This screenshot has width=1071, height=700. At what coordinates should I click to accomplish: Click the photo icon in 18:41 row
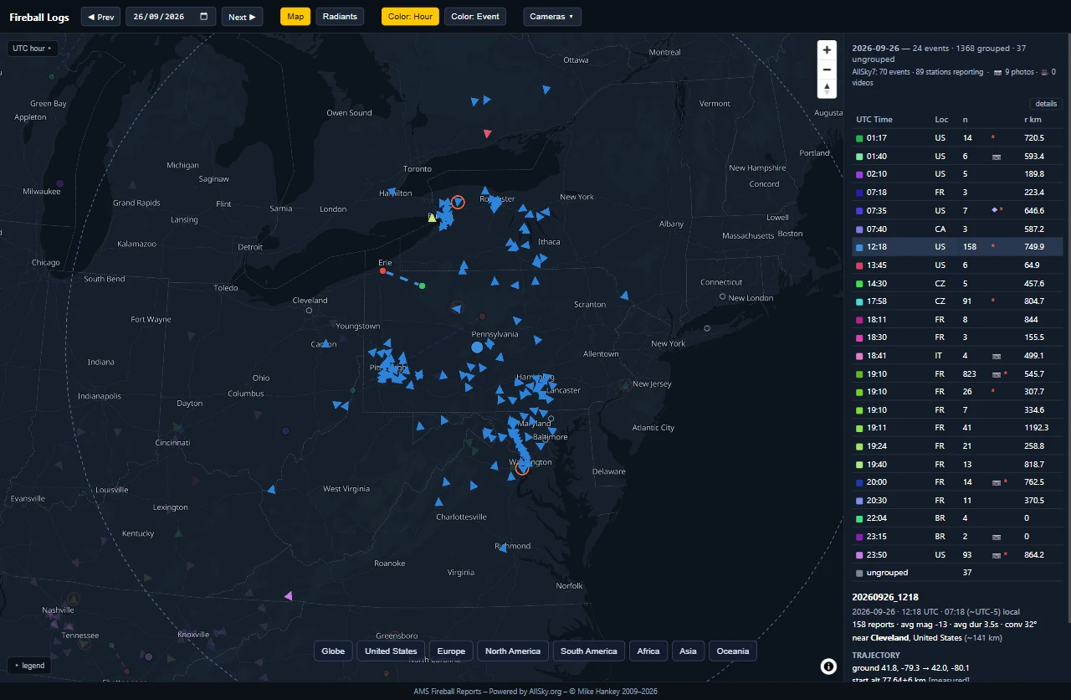tap(997, 356)
